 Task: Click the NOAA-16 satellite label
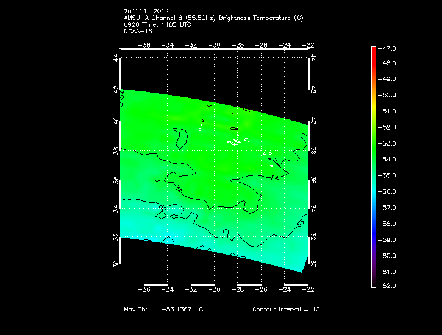click(137, 32)
